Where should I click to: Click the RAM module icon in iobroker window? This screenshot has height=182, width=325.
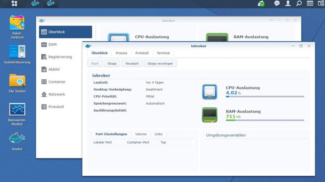tap(210, 115)
